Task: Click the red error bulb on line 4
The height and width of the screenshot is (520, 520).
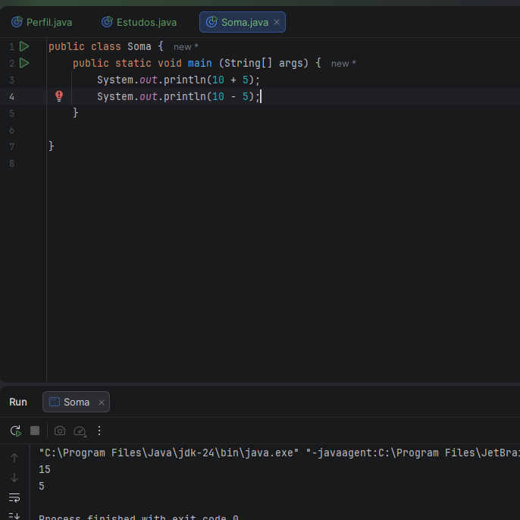Action: click(x=59, y=96)
